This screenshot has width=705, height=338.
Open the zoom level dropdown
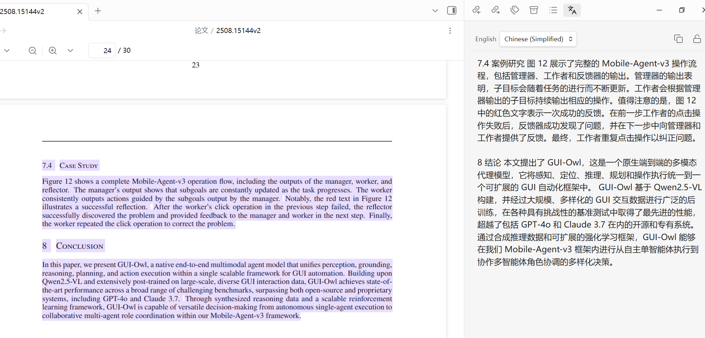click(x=70, y=51)
